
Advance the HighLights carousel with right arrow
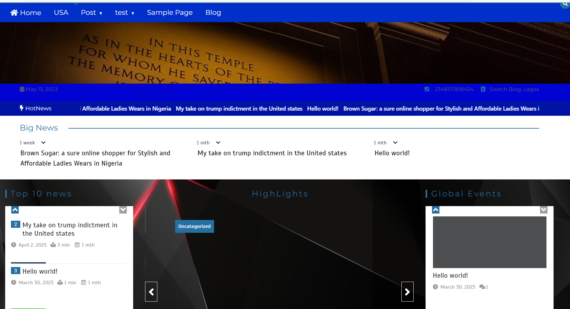[407, 292]
